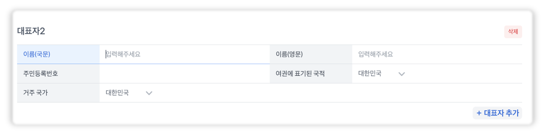Click the 입력해주세요 placeholder under 이름(영문)
Screen dimensions: 545x135
pos(375,54)
